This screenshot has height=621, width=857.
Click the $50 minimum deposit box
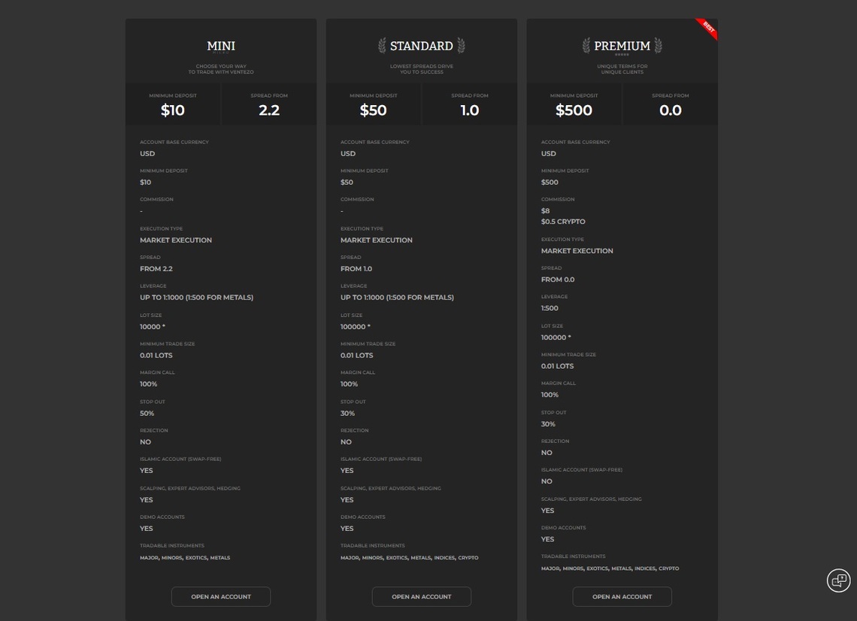click(x=374, y=104)
